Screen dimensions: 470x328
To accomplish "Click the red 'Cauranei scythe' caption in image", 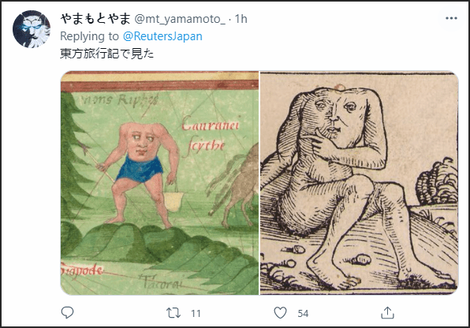I will [210, 135].
